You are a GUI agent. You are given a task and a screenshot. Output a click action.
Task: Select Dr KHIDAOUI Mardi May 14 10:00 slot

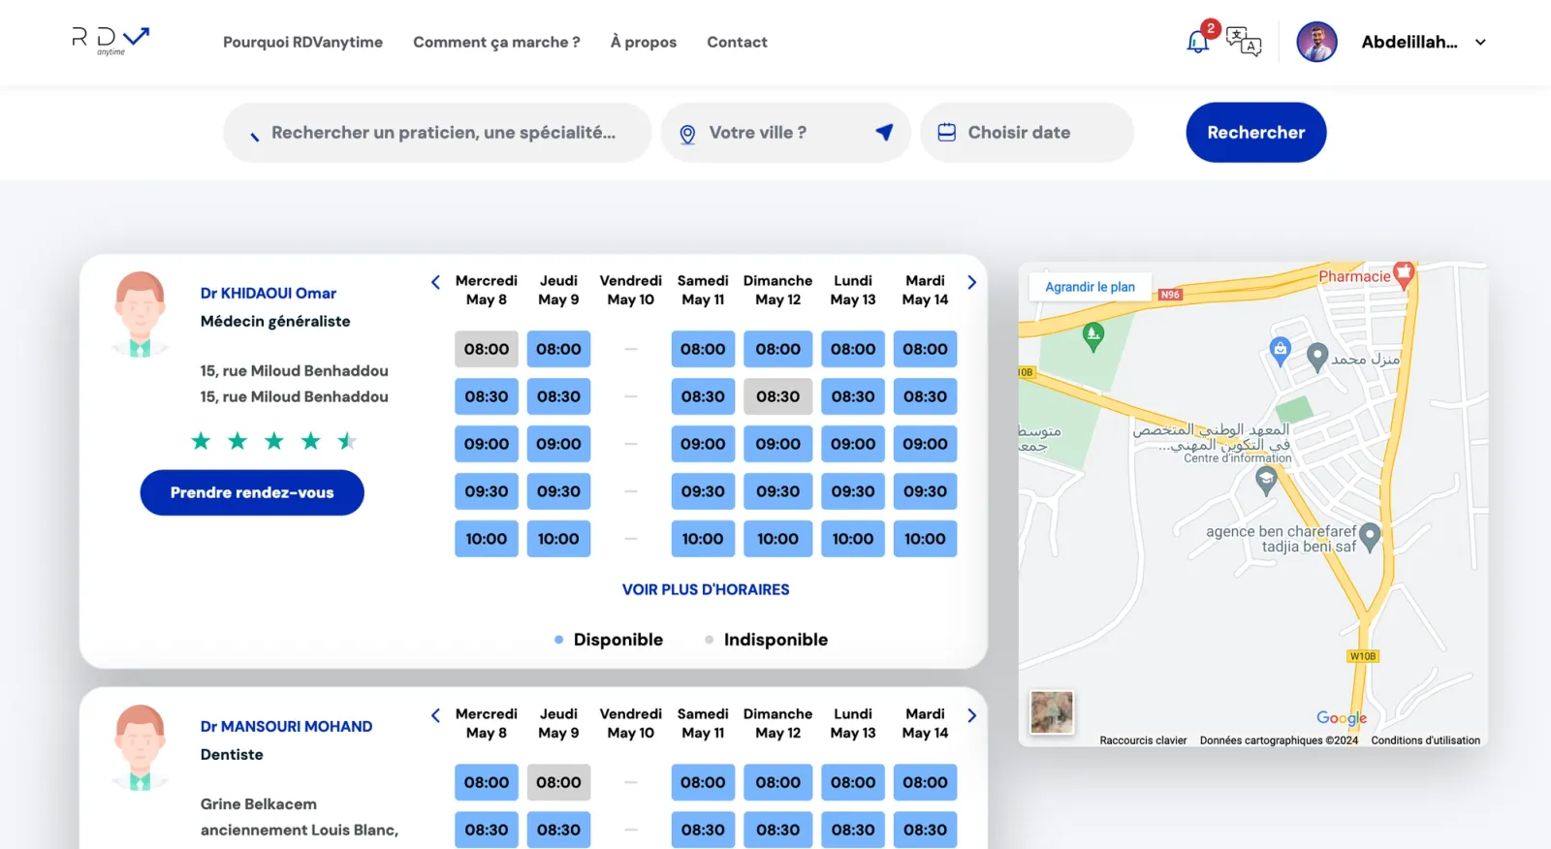click(x=925, y=539)
